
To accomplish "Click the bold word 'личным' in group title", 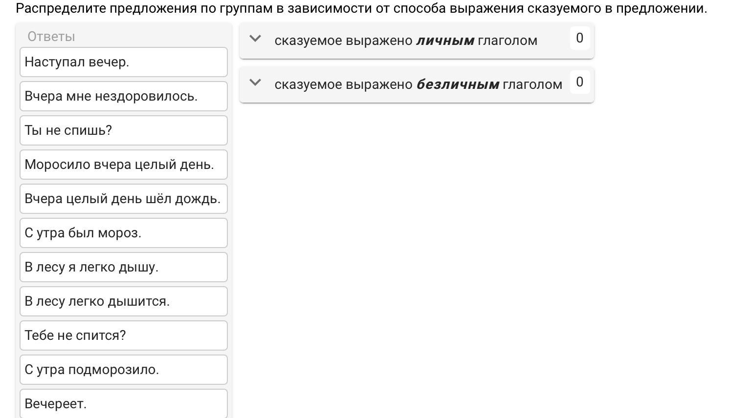I will coord(445,41).
